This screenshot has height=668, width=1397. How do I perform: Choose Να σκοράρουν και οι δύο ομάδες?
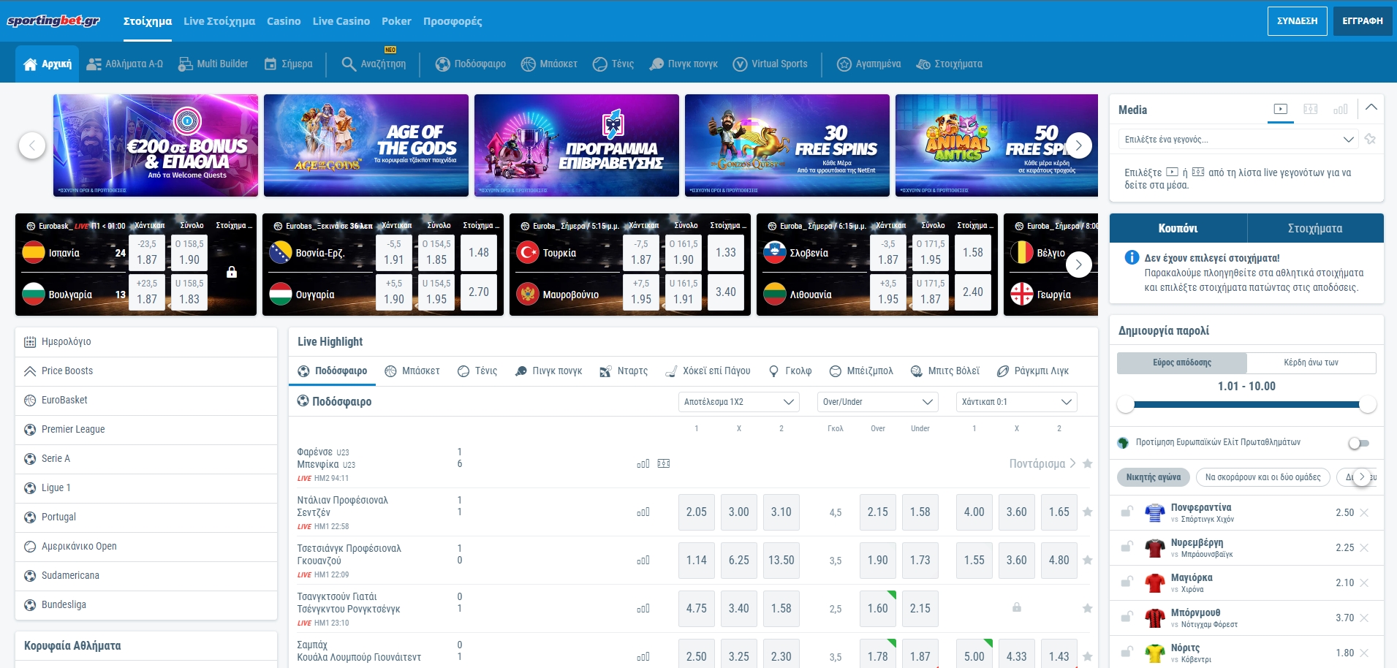click(x=1262, y=477)
